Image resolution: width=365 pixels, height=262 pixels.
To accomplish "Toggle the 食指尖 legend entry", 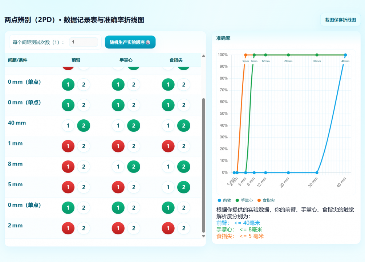I will (x=266, y=201).
